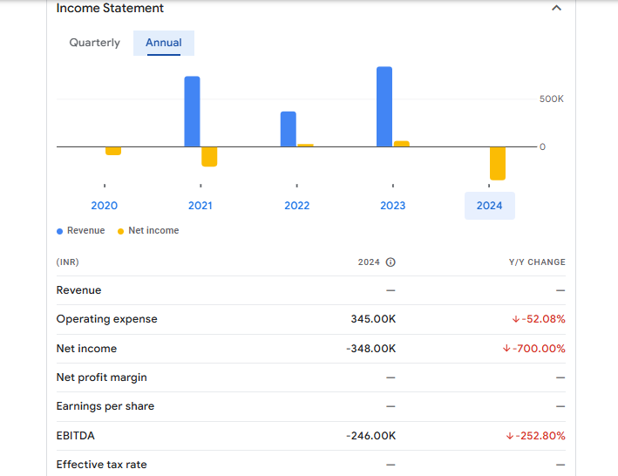Click the Operating expense row label
Screen dimensions: 618x476
click(x=107, y=319)
